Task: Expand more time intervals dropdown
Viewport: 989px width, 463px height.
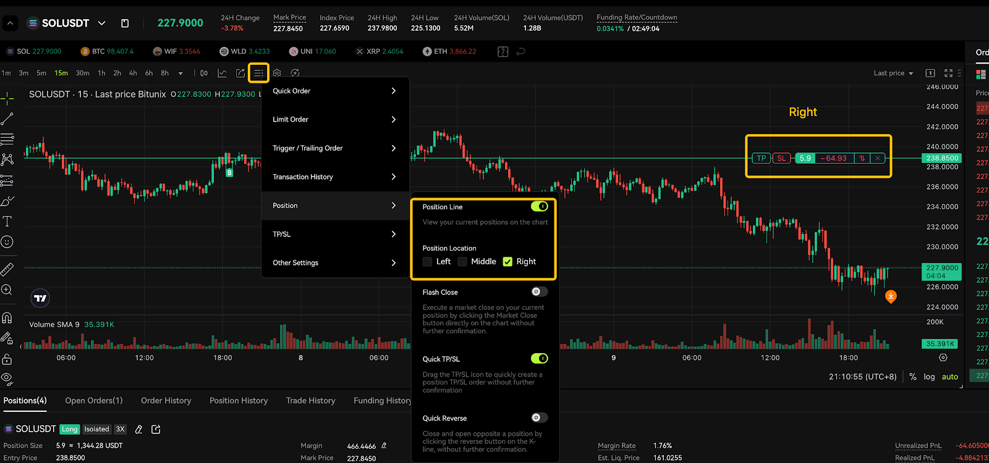Action: 180,73
